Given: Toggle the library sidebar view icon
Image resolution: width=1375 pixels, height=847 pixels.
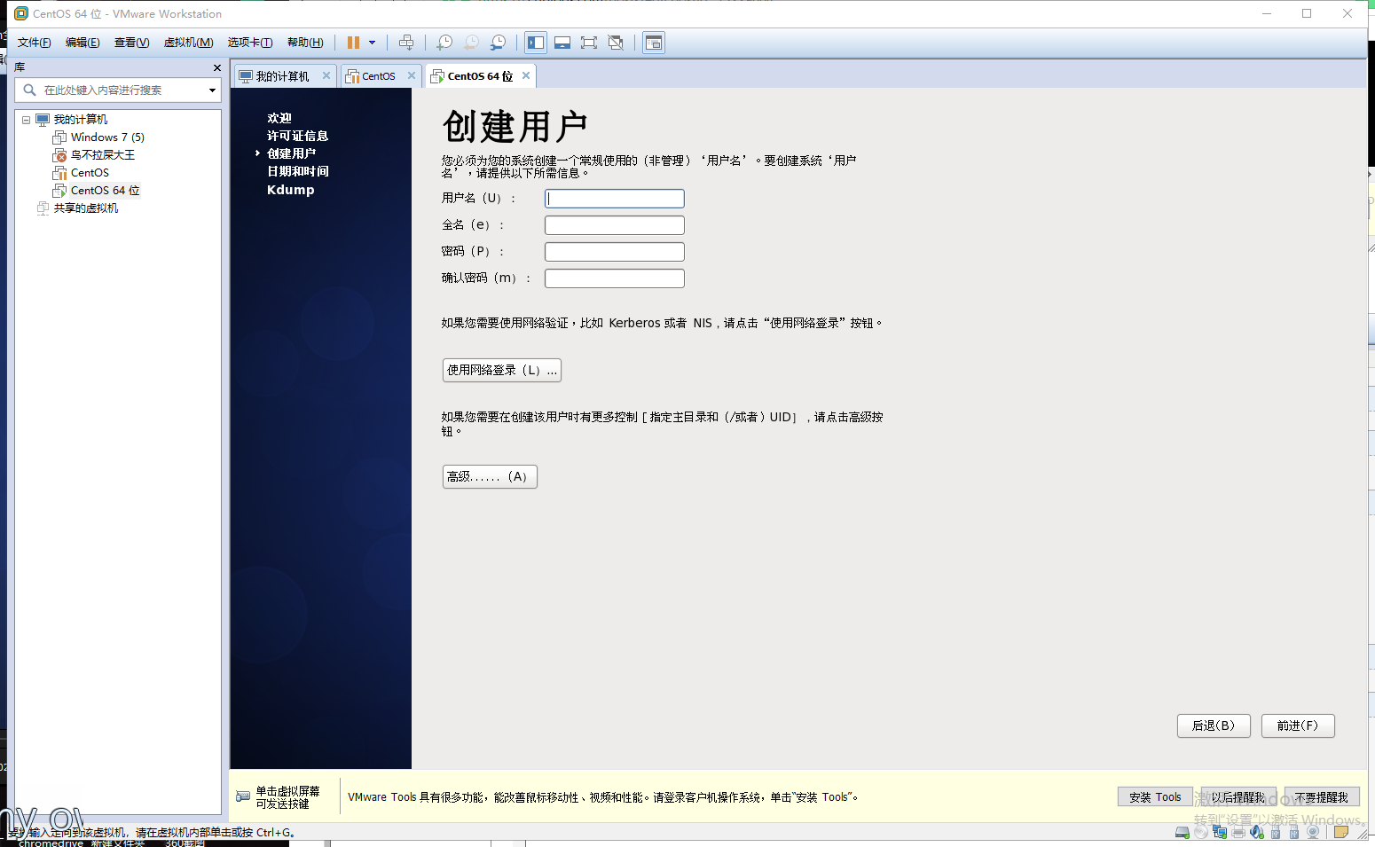Looking at the screenshot, I should [x=536, y=43].
